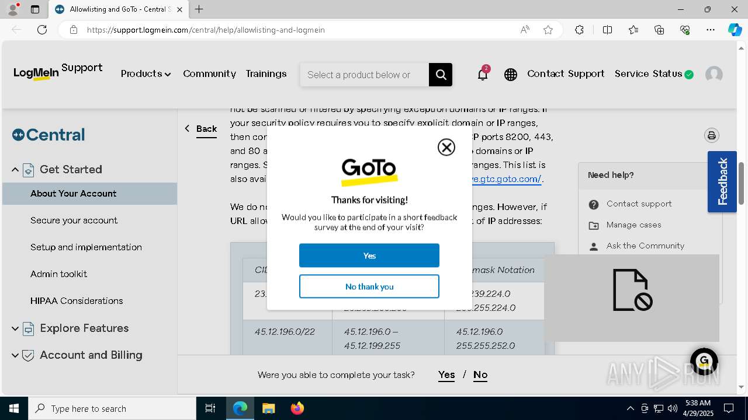Open Setup and implementation page

tap(86, 247)
